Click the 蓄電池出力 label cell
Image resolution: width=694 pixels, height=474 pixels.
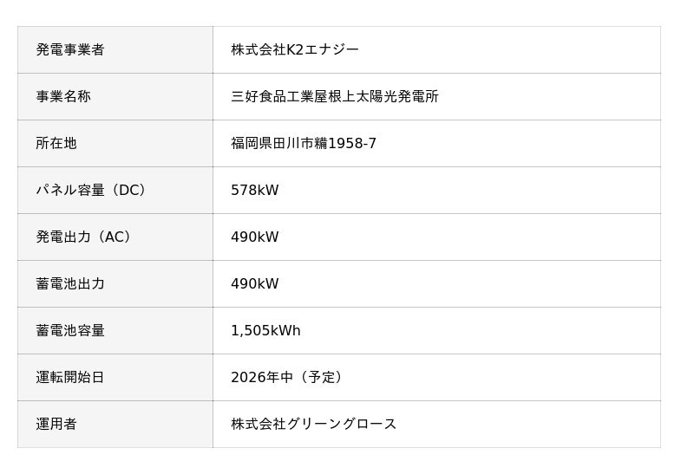coord(70,283)
